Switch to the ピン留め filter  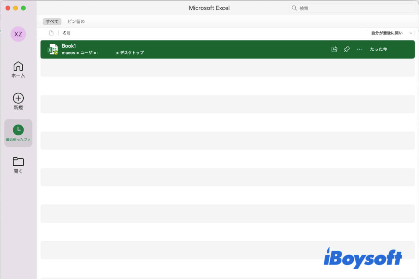76,21
